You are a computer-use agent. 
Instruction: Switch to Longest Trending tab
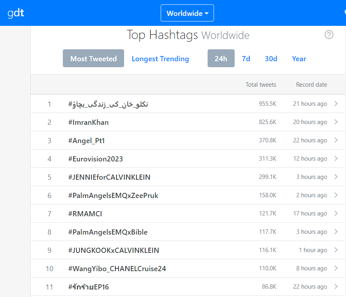160,59
